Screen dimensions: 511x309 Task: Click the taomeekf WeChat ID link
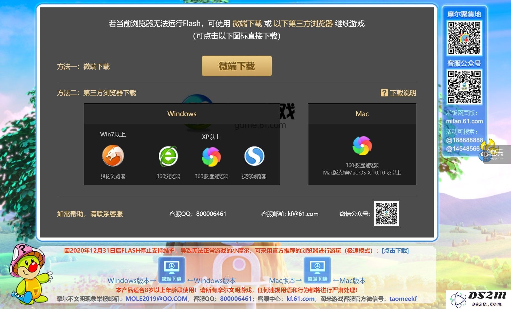point(403,299)
